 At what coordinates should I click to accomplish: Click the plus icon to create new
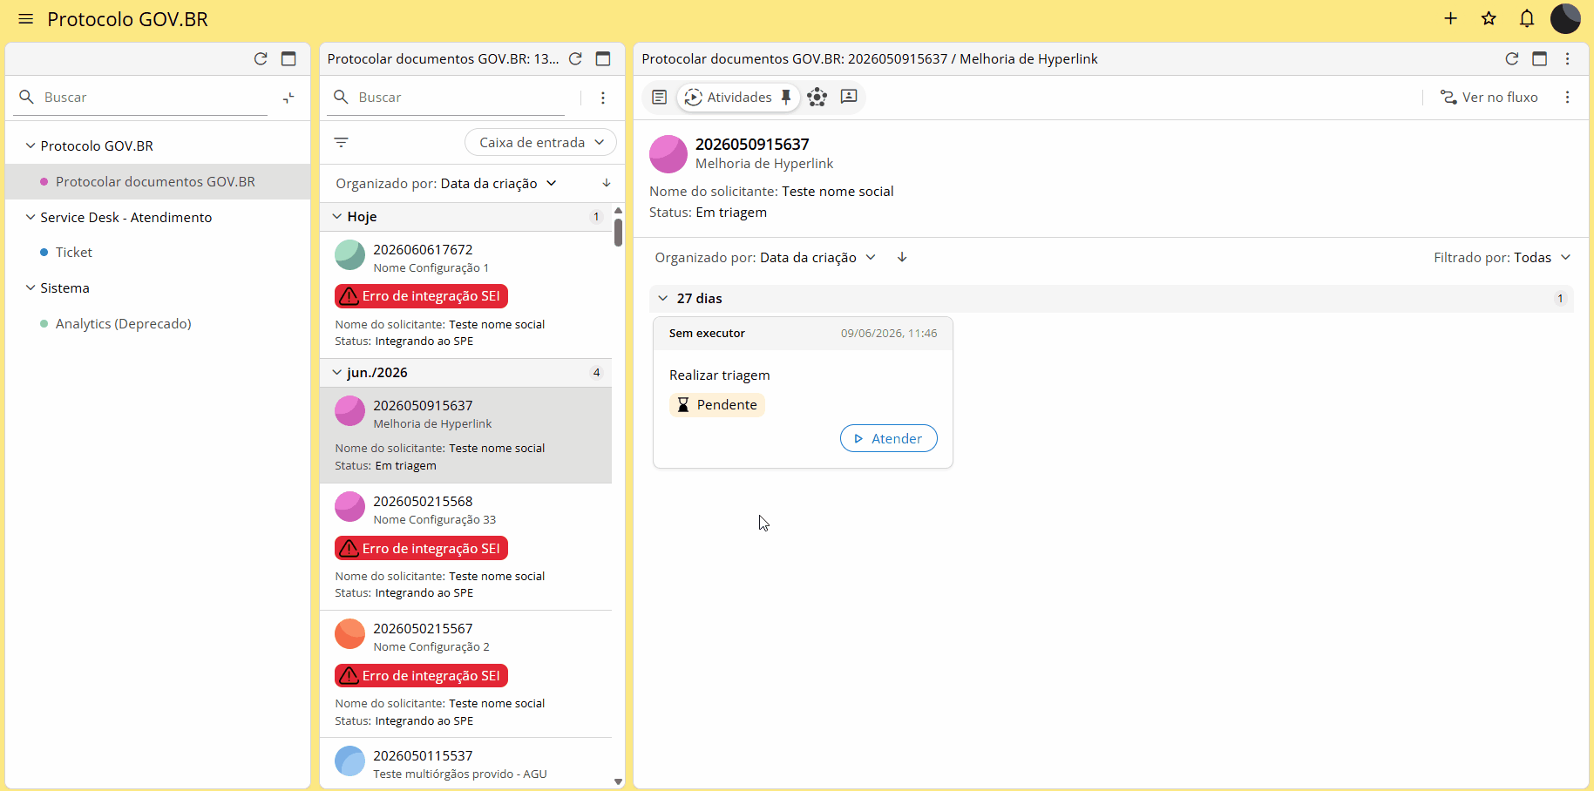coord(1451,18)
